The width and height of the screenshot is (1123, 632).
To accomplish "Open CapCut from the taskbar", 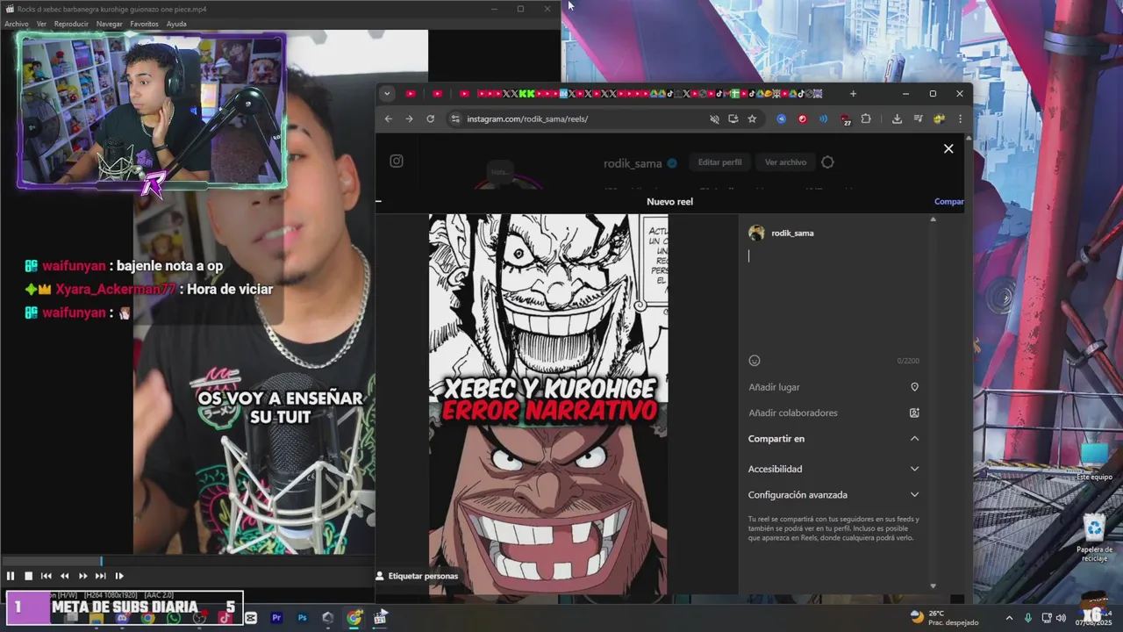I will click(251, 618).
